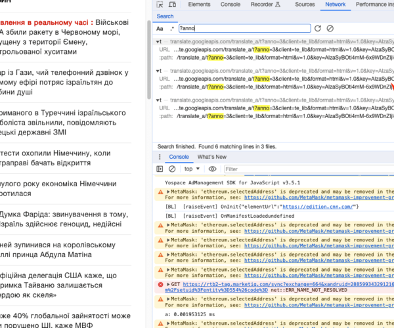
Task: Click the clear search icon
Action: point(330,29)
